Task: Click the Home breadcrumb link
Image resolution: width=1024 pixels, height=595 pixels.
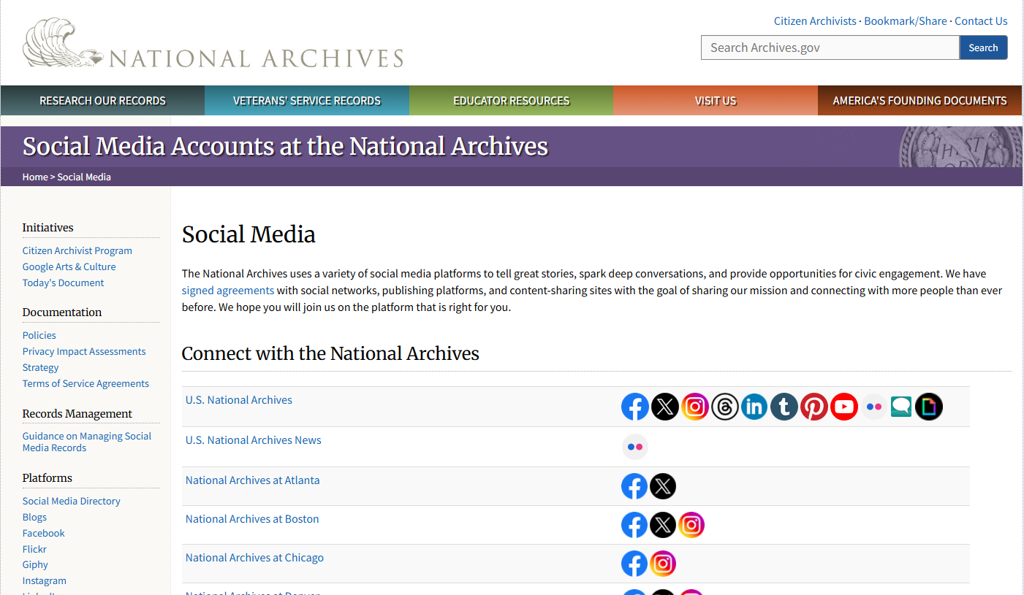Action: [35, 177]
